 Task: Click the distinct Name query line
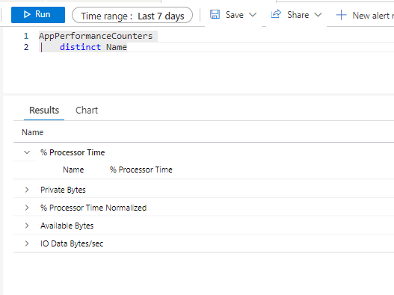[x=93, y=47]
